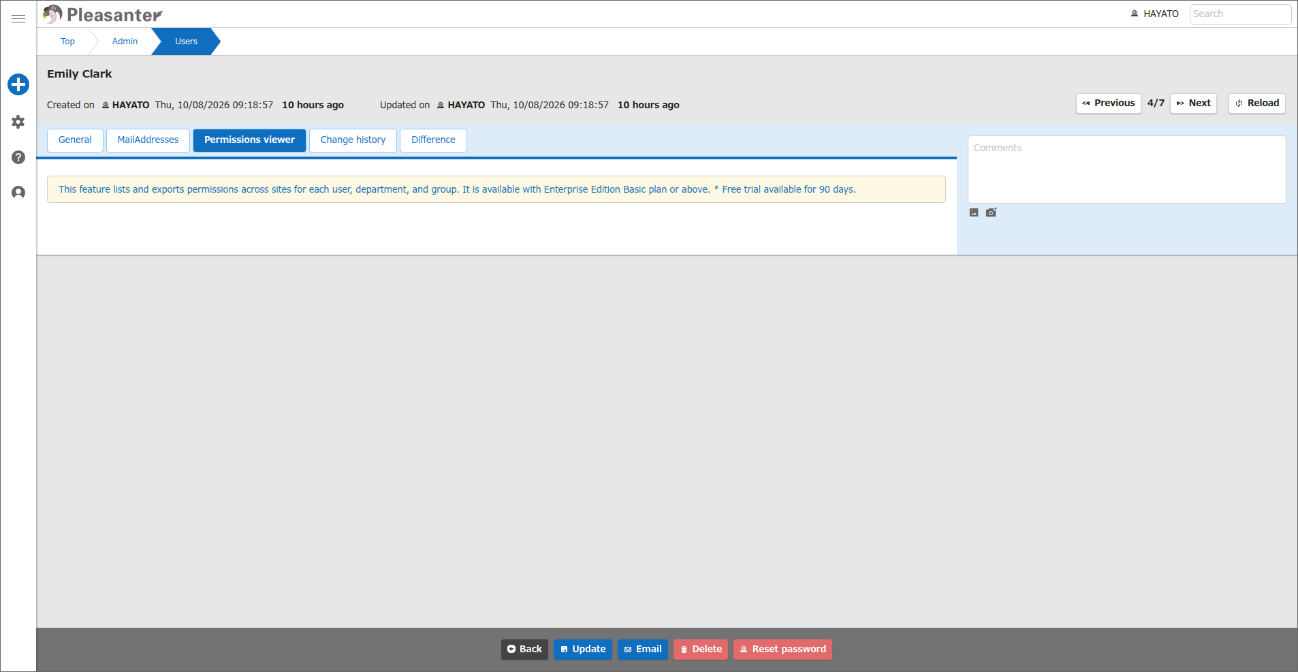
Task: Click the Back button
Action: pos(524,650)
